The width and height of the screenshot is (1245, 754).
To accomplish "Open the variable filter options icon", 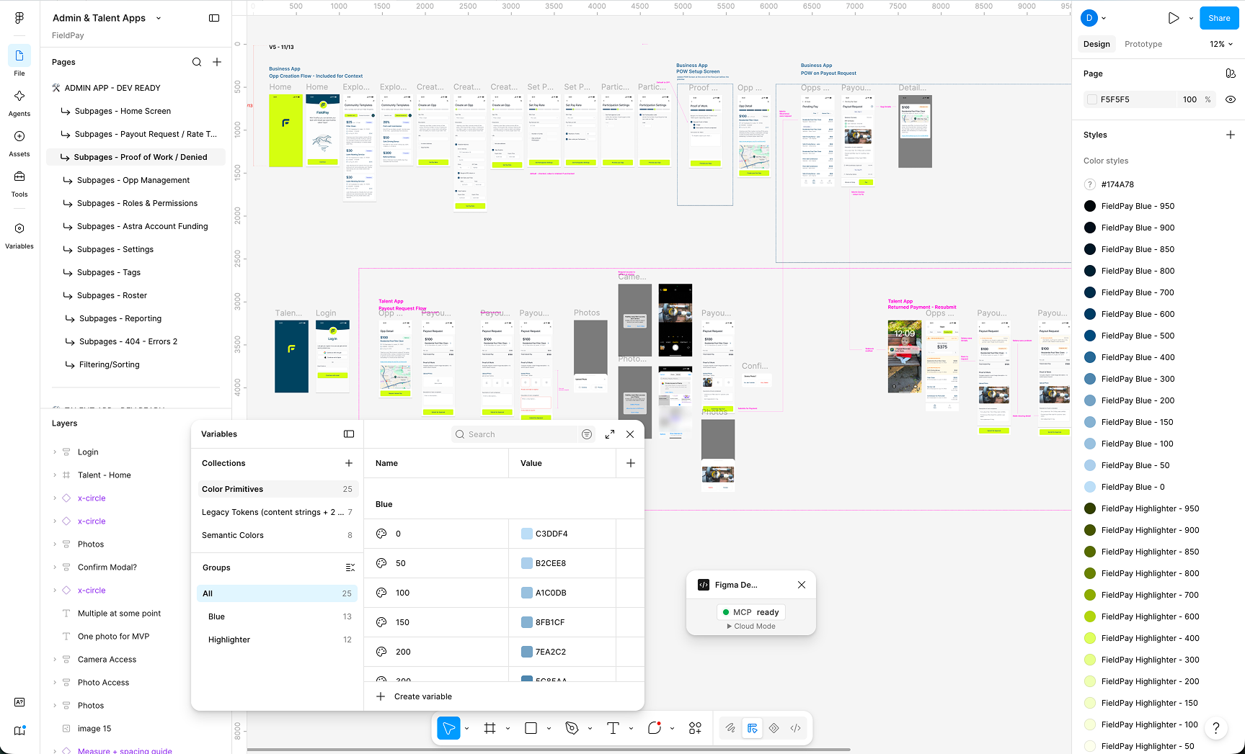I will pos(587,434).
